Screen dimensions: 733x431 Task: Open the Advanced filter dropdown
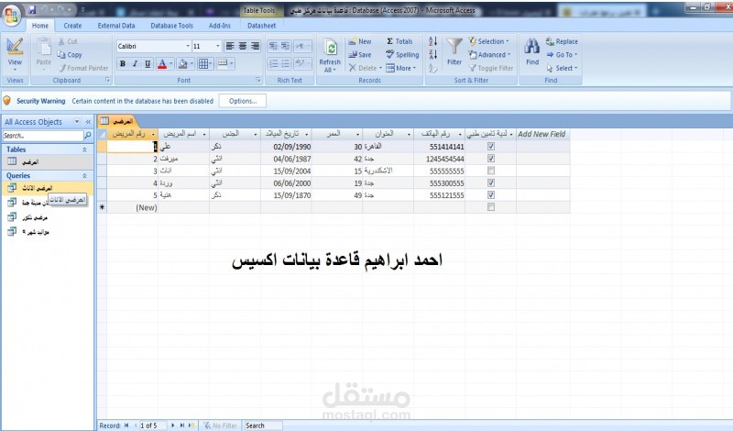tap(489, 55)
